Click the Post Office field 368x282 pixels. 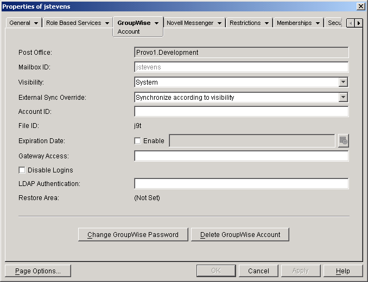(242, 52)
